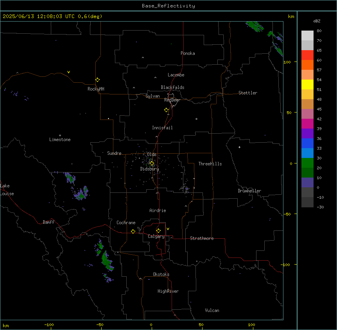The height and width of the screenshot is (330, 337).
Task: Click the HighRiver label
Action: coord(168,291)
